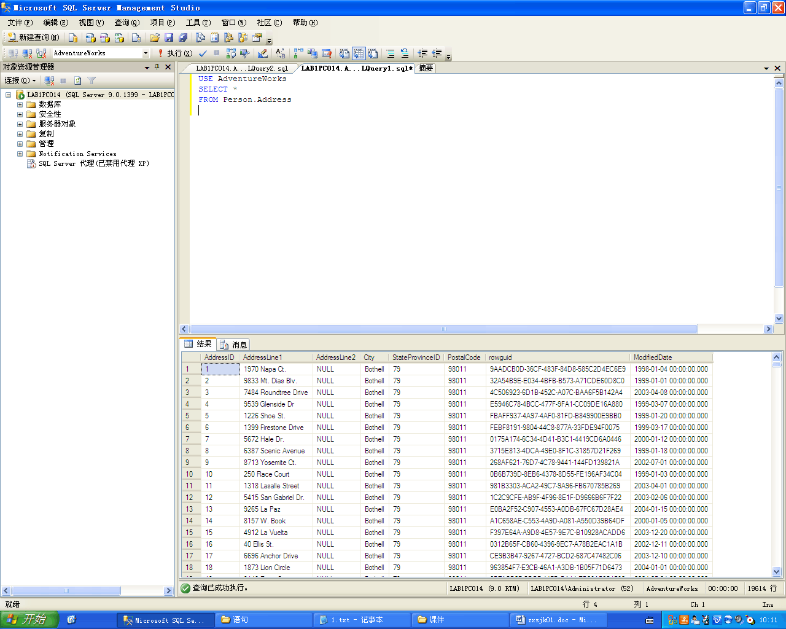
Task: Save the current query with the disk icon
Action: 169,37
